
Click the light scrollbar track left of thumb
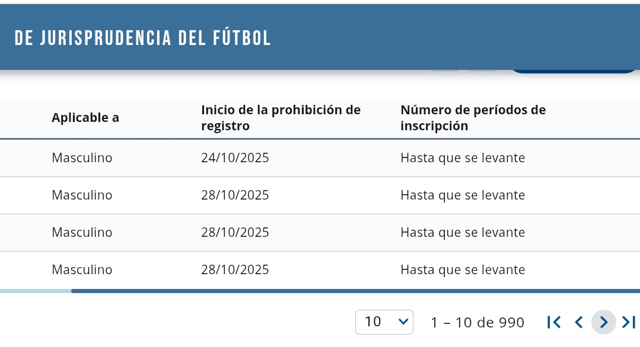[x=36, y=291]
